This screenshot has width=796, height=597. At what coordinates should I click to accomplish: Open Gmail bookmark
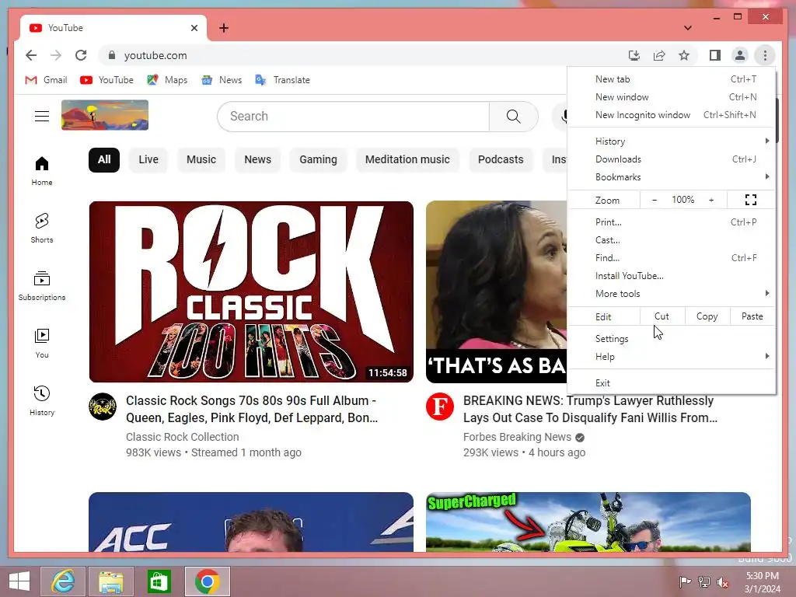(x=46, y=80)
